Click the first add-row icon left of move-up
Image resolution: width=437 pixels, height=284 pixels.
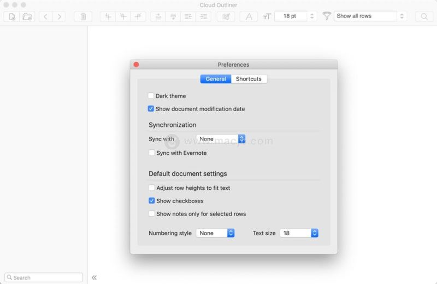coord(108,16)
